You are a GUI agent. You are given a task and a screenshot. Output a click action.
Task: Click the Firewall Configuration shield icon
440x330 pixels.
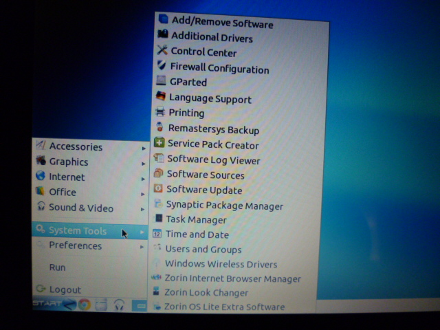(162, 65)
